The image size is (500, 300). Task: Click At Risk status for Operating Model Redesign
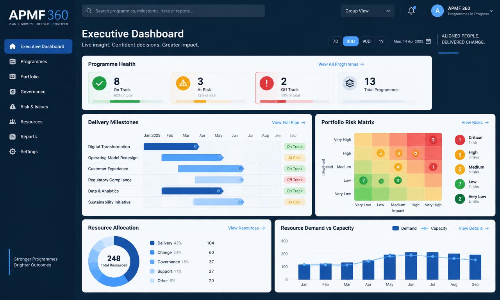[295, 158]
